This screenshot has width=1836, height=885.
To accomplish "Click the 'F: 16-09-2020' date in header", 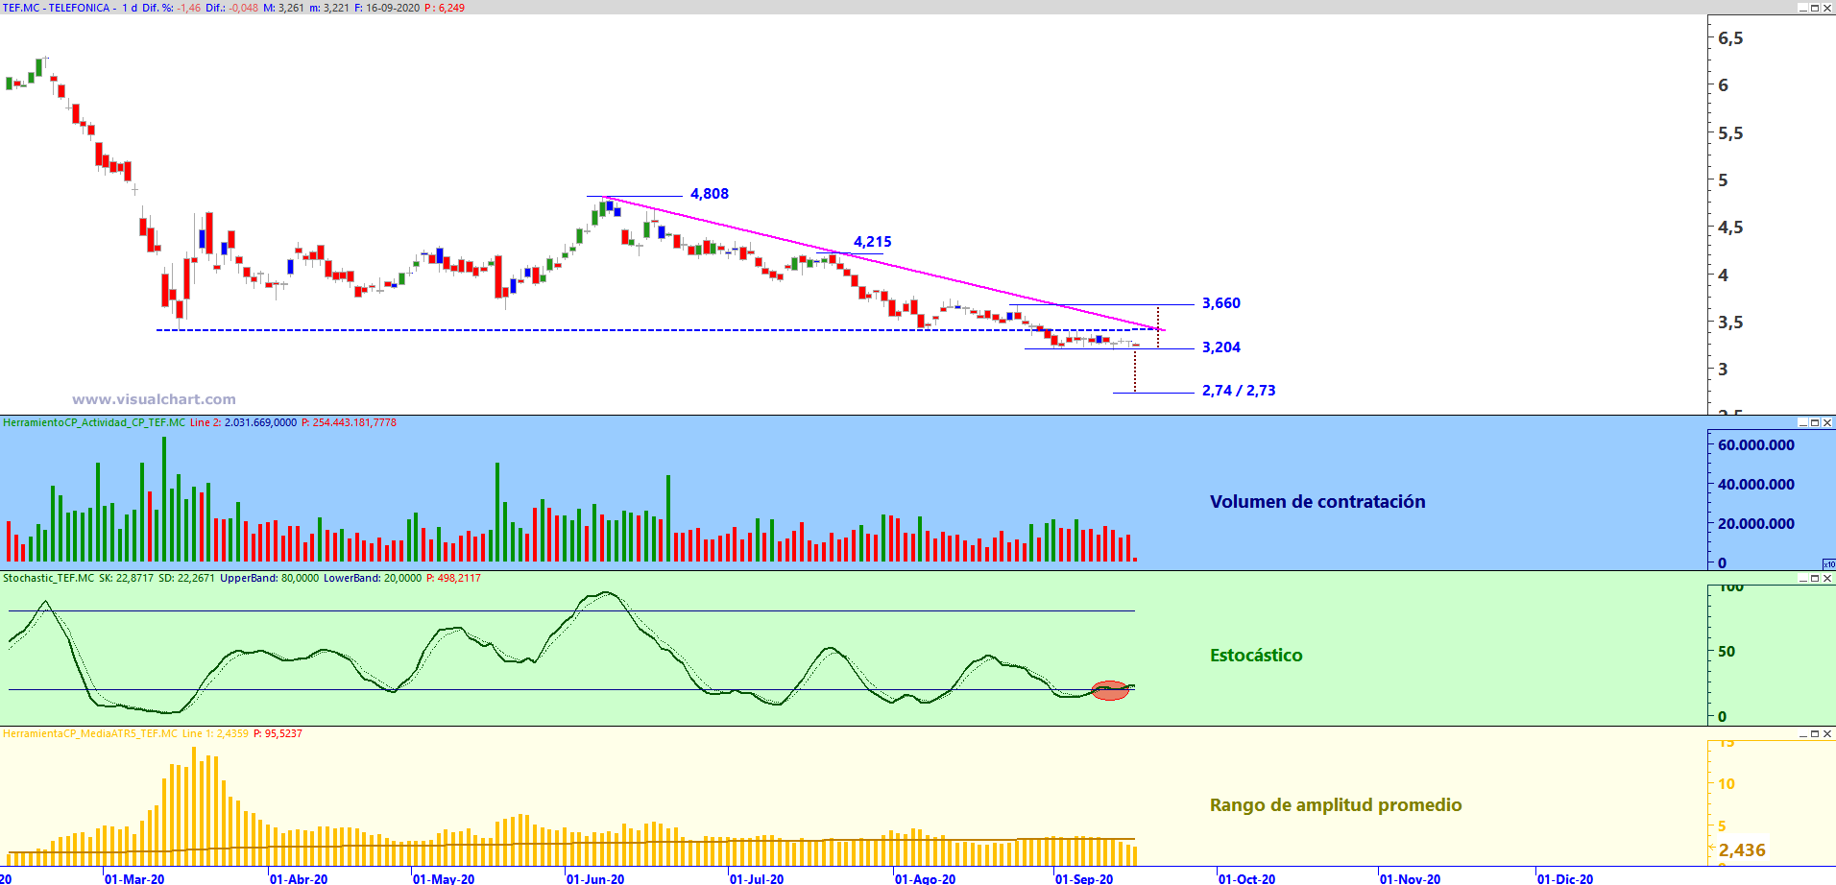I will coord(387,8).
